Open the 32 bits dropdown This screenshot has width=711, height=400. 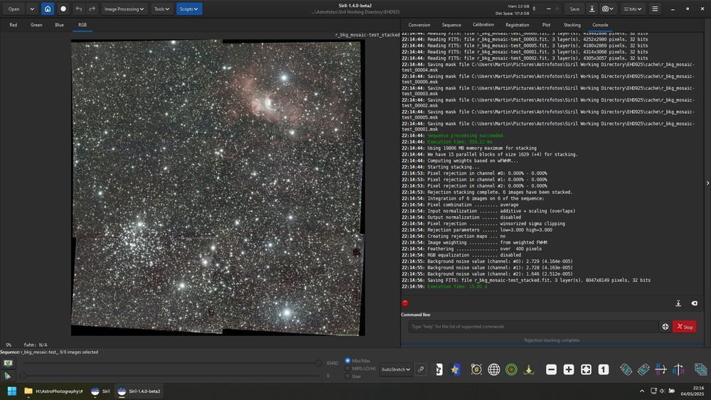(632, 9)
